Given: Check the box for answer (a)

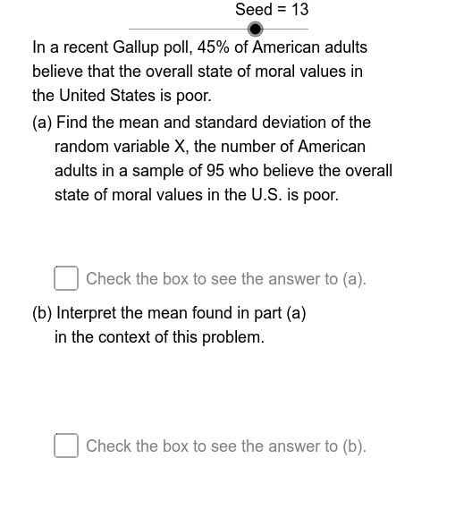Looking at the screenshot, I should point(66,278).
